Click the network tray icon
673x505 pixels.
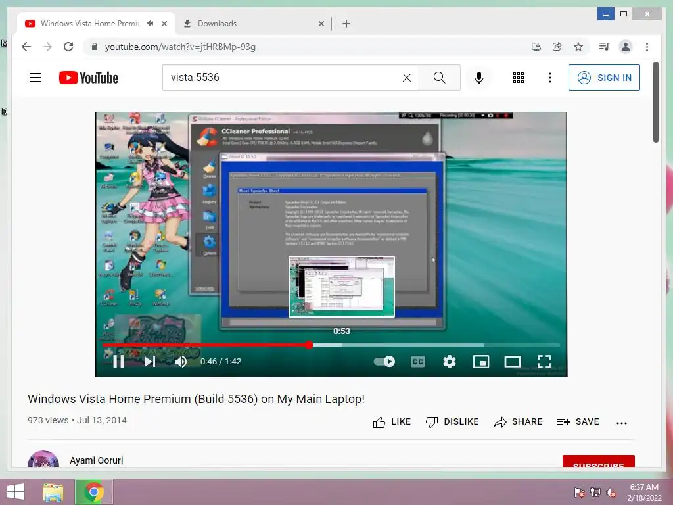click(595, 492)
